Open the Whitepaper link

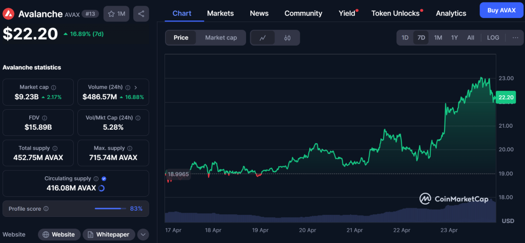click(109, 234)
